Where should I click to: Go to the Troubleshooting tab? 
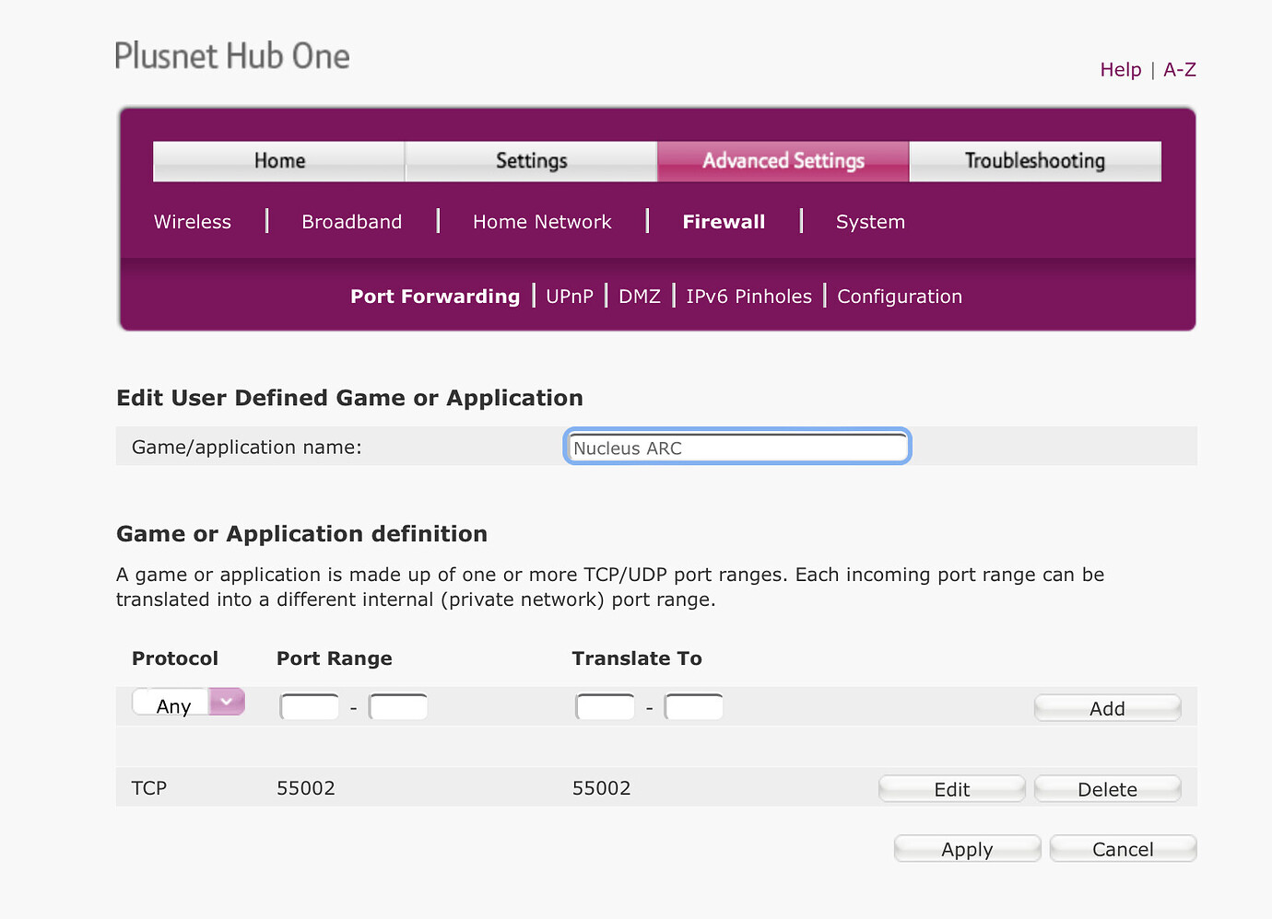click(x=1034, y=160)
